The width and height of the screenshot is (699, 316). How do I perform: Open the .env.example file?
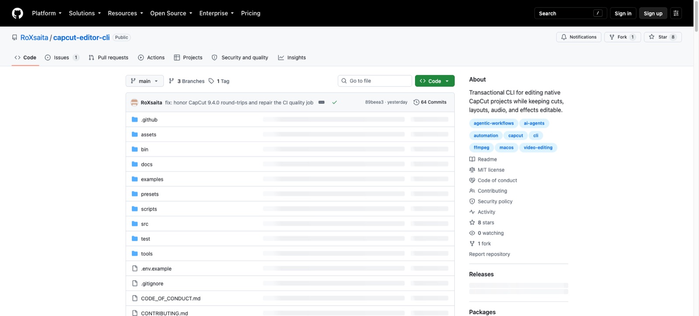coord(156,269)
